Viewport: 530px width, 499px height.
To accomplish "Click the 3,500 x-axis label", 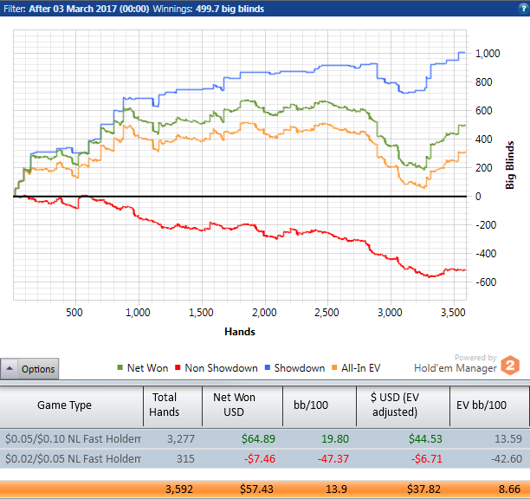I will 453,313.
